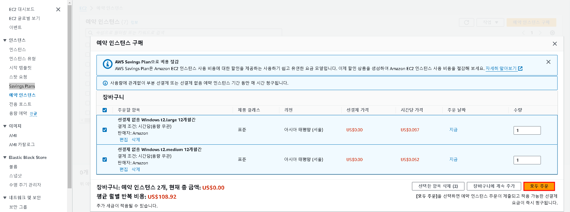
Task: Open 시작 템플릿 in sidebar
Action: (x=20, y=68)
